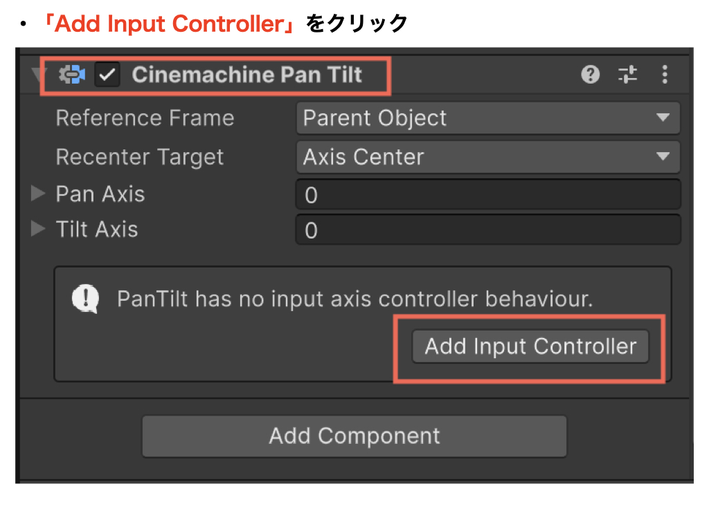Open the Recenter Target dropdown
The height and width of the screenshot is (531, 709).
tap(487, 157)
